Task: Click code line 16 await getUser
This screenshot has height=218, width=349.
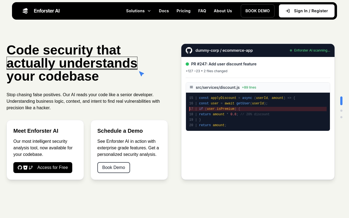Action: 258,104
